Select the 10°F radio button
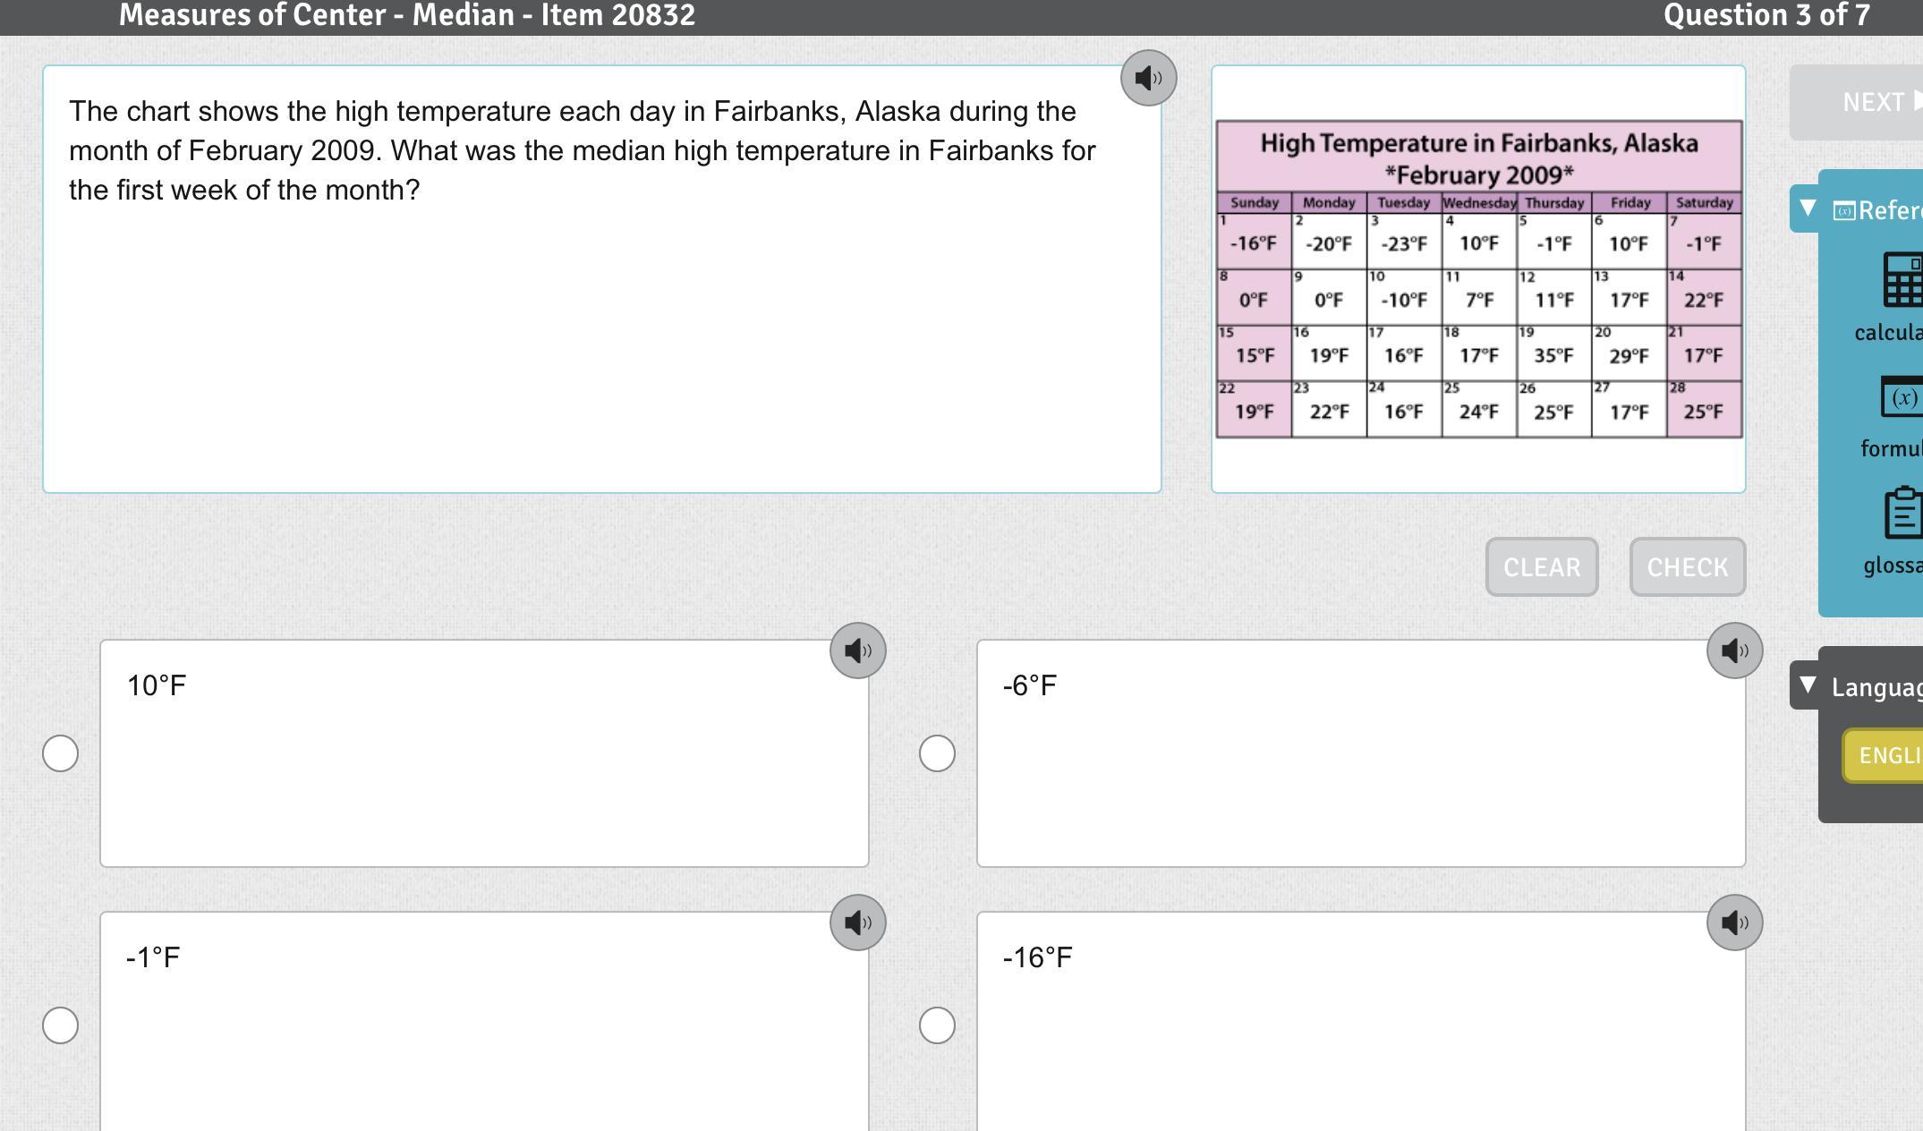Screen dimensions: 1923x1131 click(61, 753)
